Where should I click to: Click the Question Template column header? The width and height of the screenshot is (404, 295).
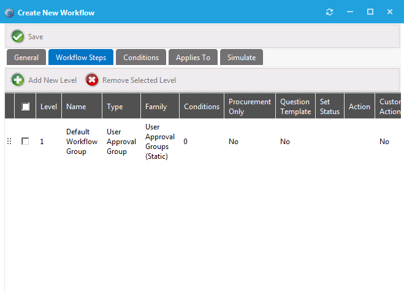[x=295, y=106]
